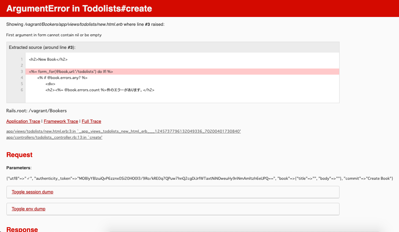The height and width of the screenshot is (232, 399).
Task: Select the Request section heading
Action: 19,155
